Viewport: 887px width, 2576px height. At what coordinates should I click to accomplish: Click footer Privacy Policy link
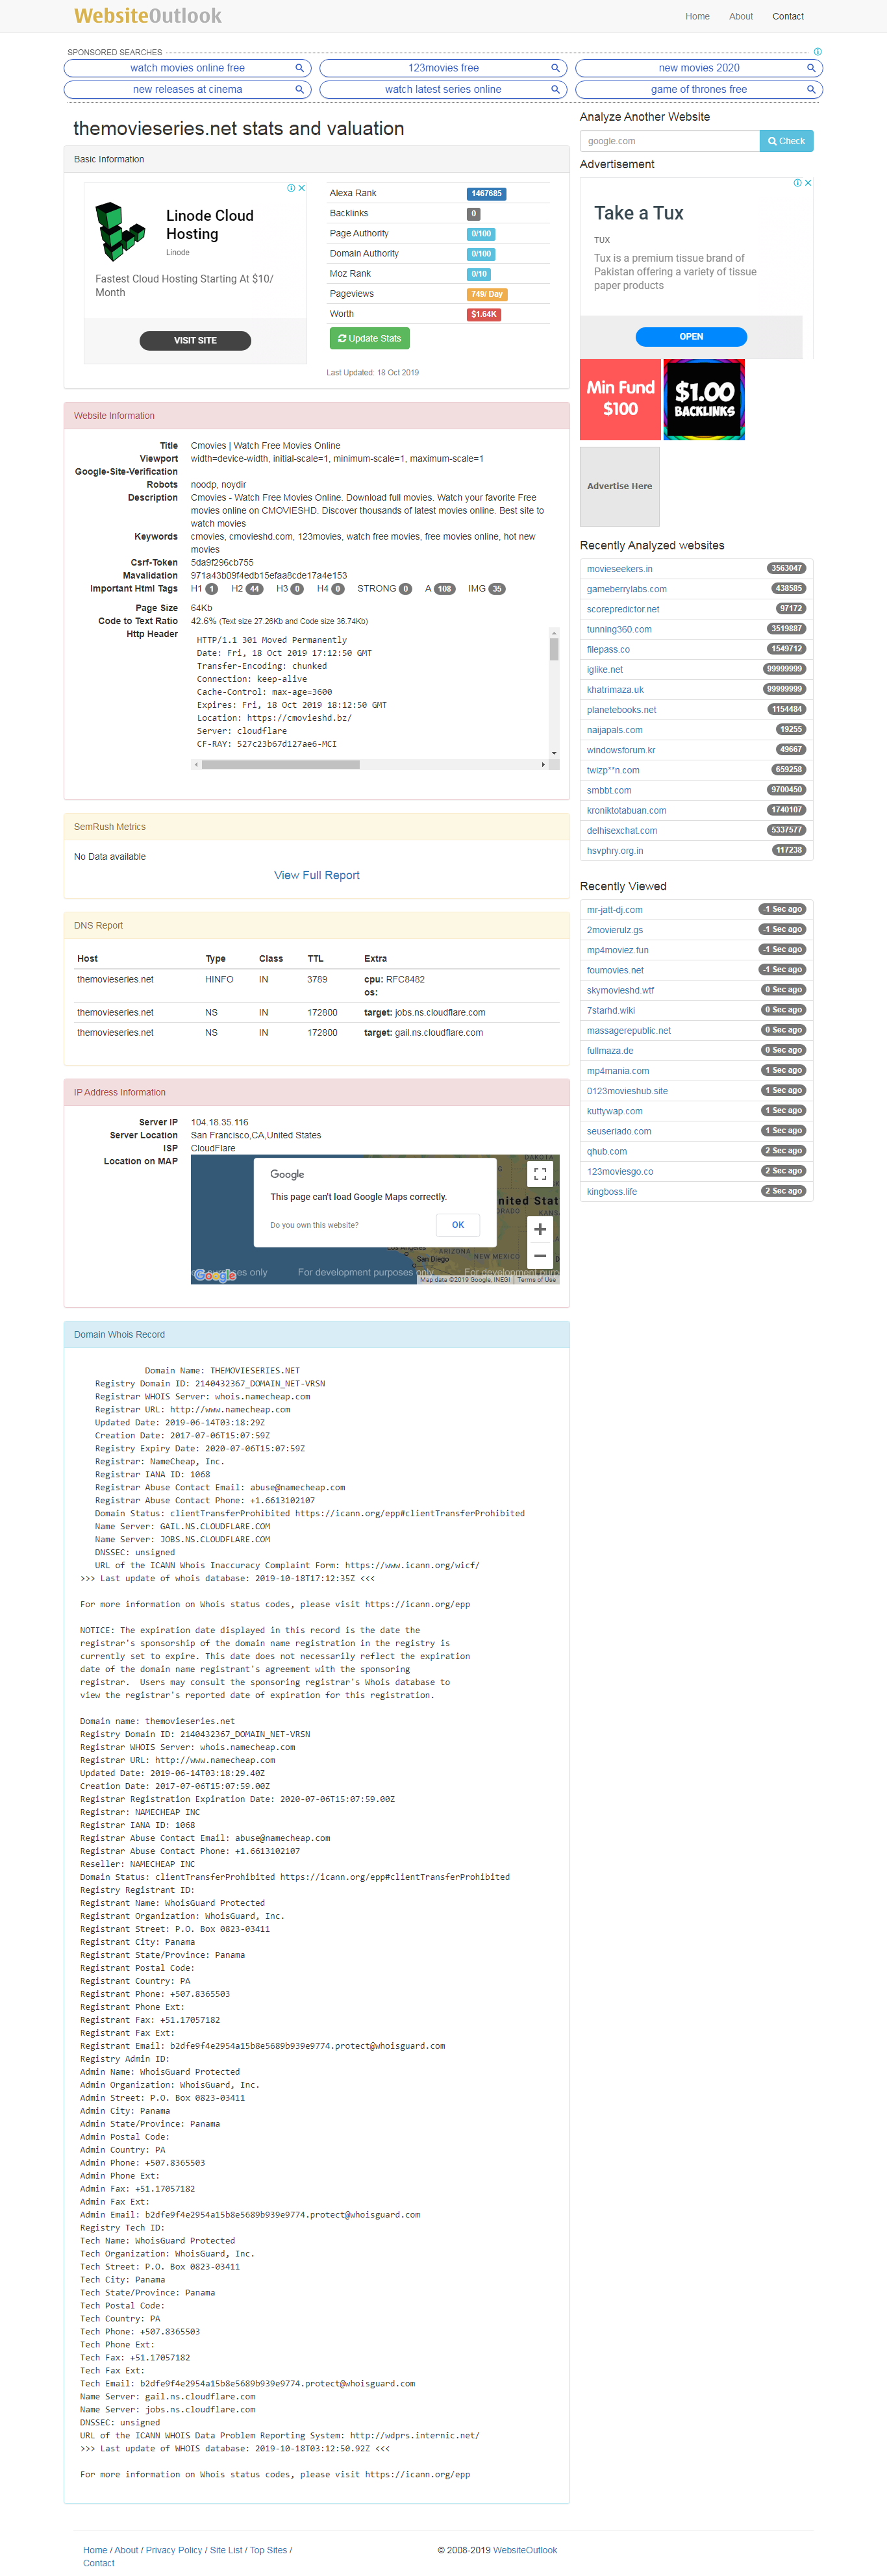pyautogui.click(x=174, y=2550)
